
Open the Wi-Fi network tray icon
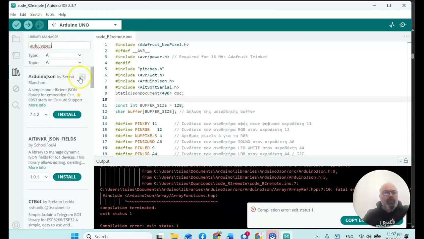click(361, 237)
